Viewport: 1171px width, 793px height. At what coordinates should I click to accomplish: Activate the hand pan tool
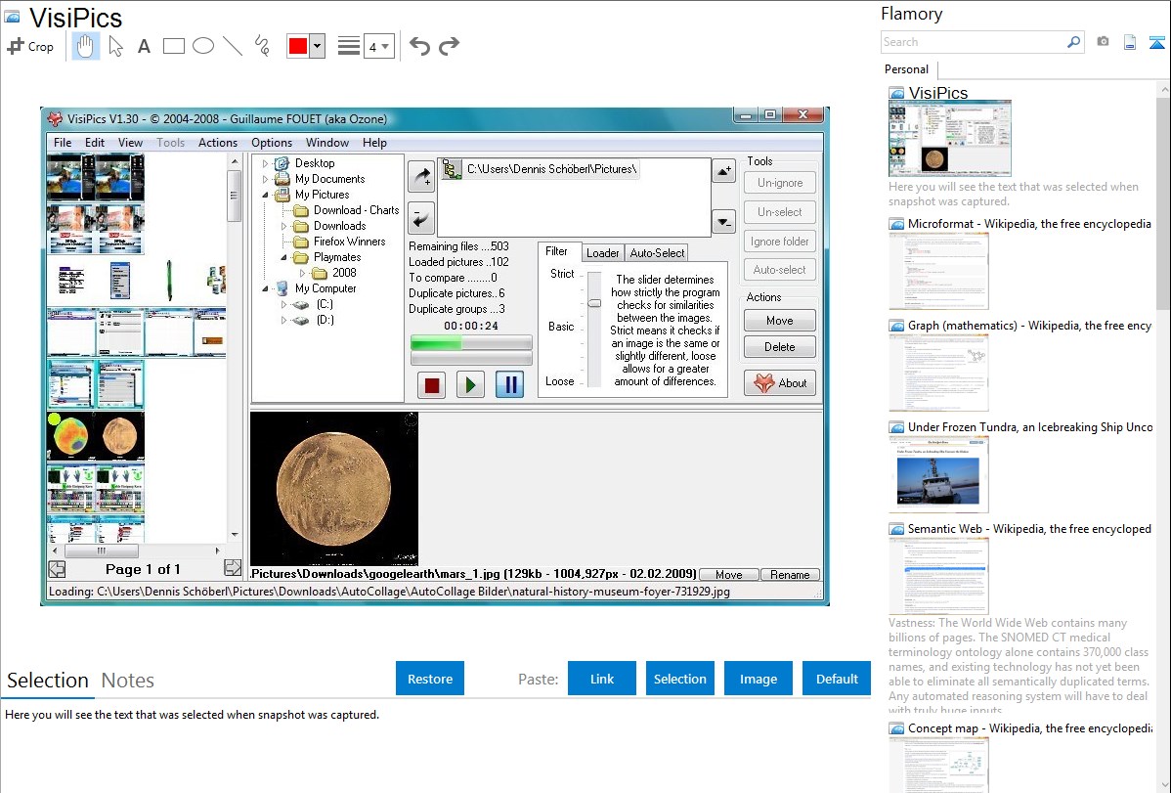click(x=85, y=46)
